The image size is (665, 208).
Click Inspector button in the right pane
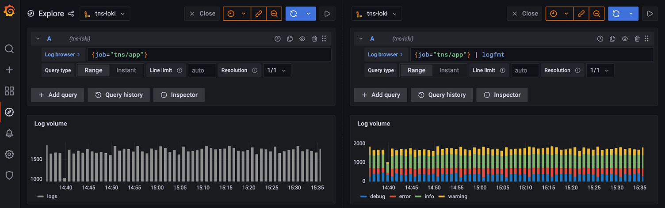click(x=502, y=95)
